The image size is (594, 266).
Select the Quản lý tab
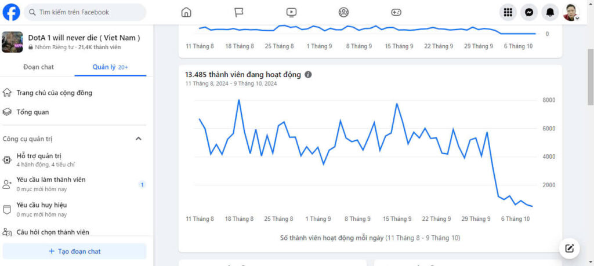(110, 67)
